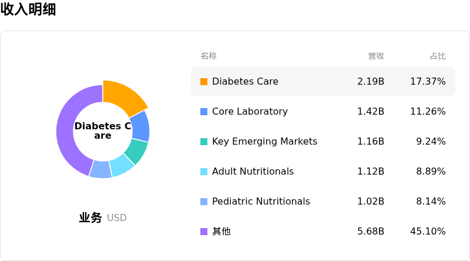Select the Diabetes Care row label
The image size is (470, 261).
245,81
